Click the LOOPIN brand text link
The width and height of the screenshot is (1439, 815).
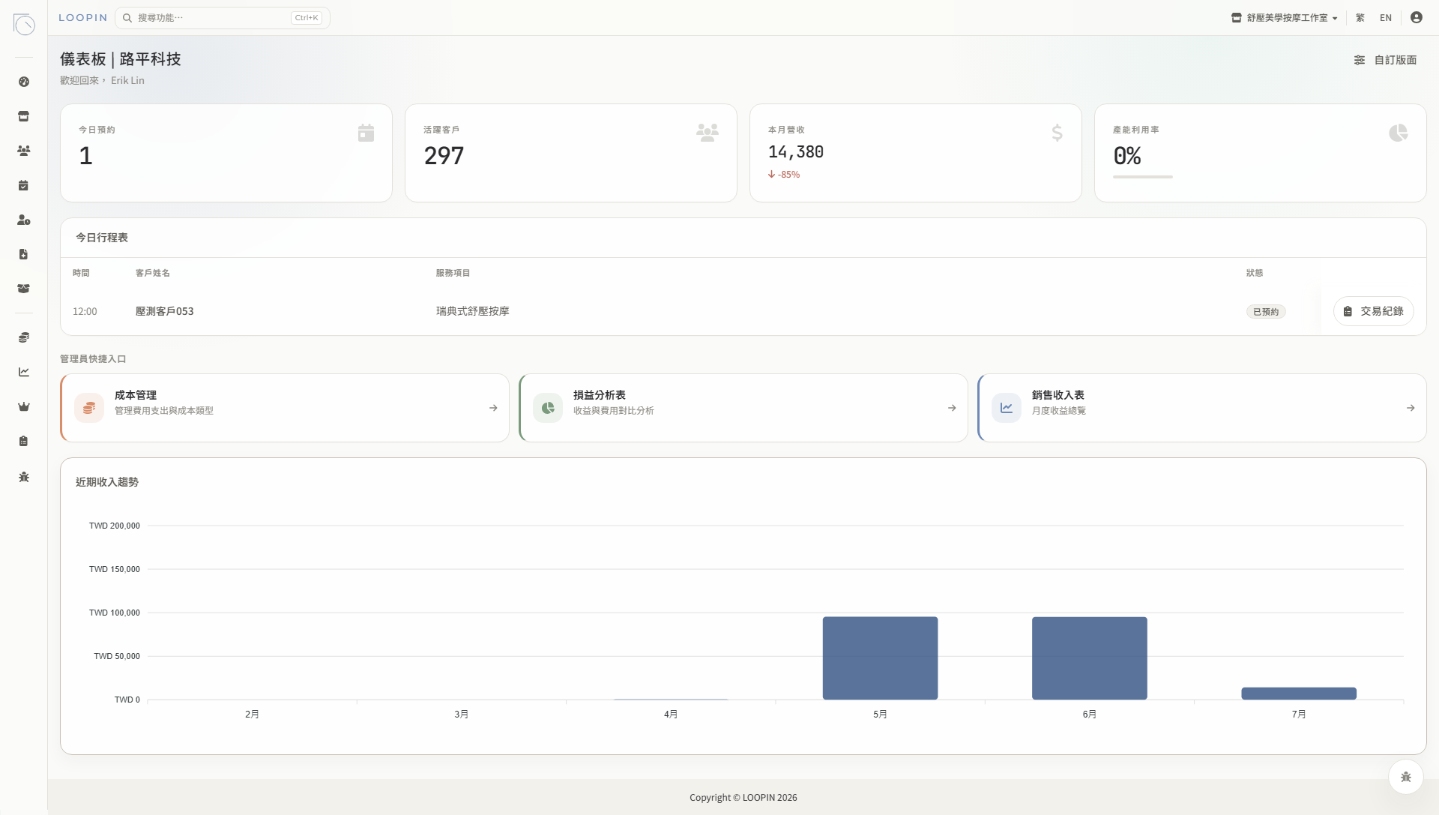[x=83, y=17]
